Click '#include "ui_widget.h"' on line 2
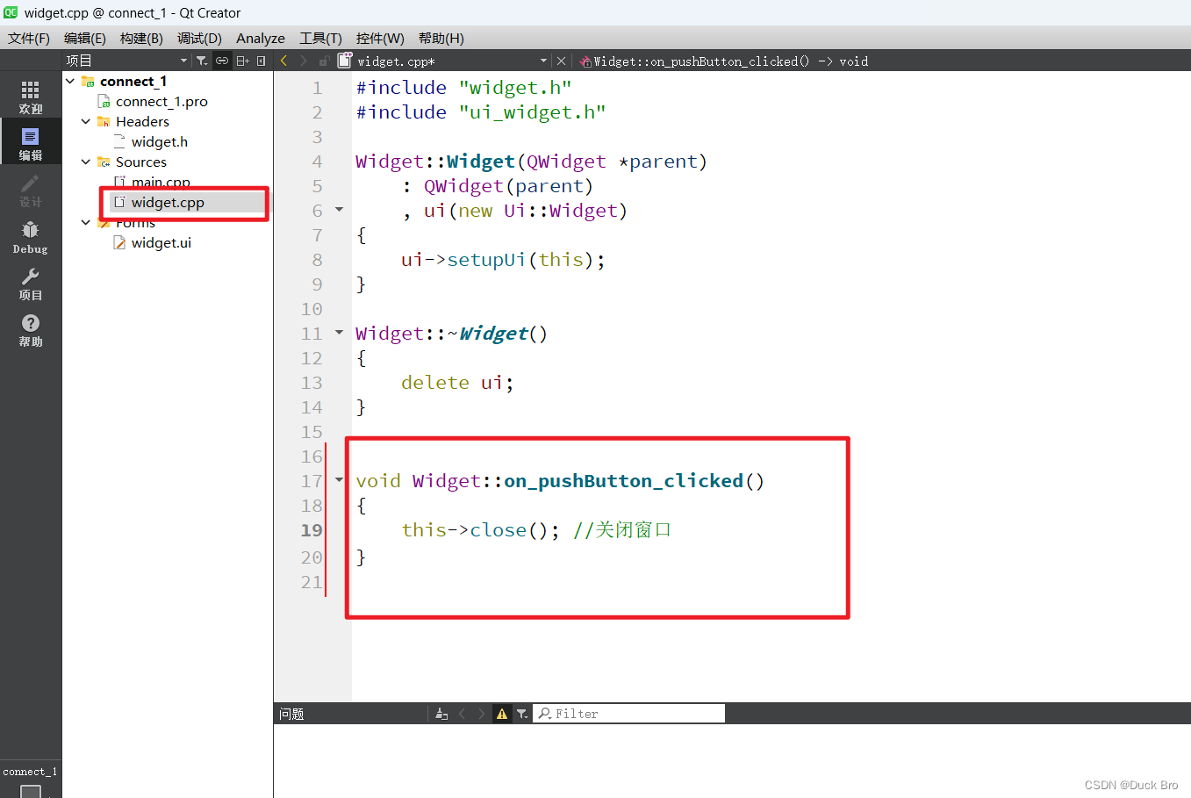The width and height of the screenshot is (1191, 798). coord(480,112)
